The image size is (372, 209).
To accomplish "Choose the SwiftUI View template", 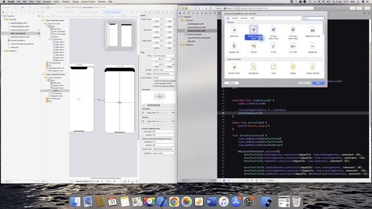I will (234, 69).
